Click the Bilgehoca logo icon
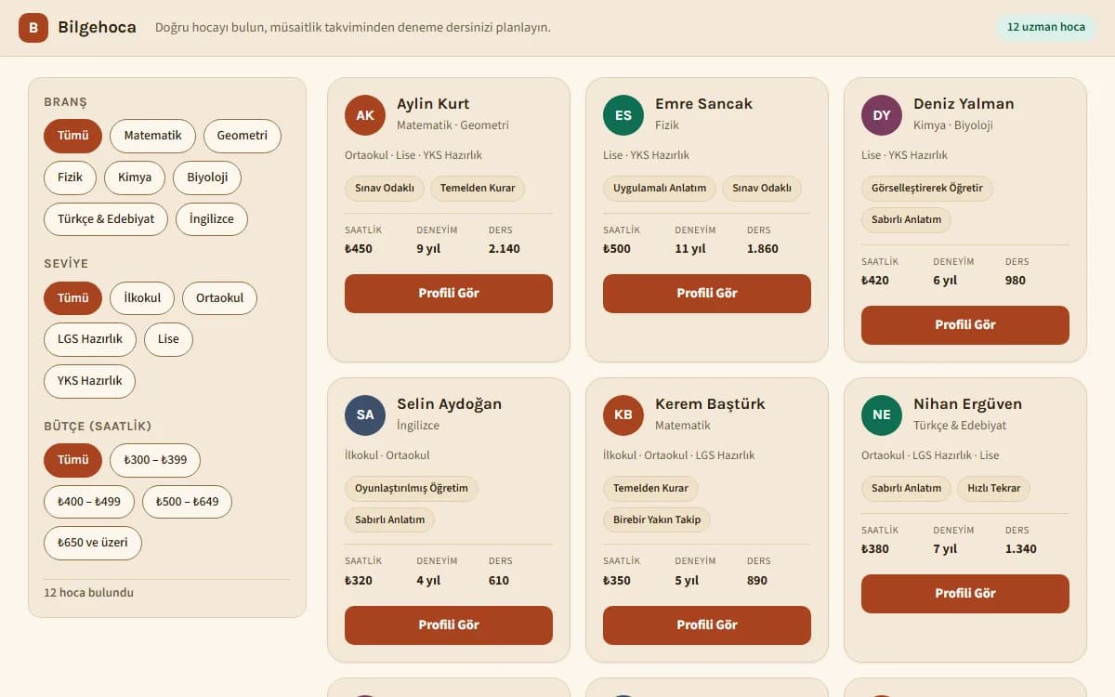The image size is (1115, 697). point(33,28)
